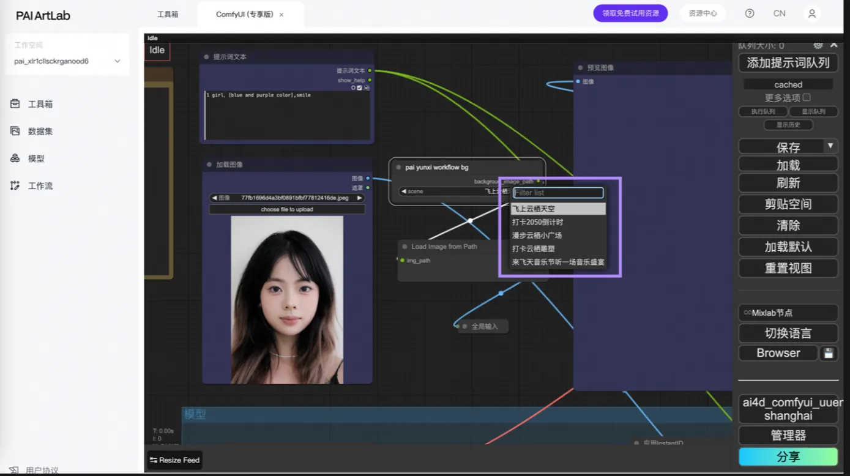Screen dimensions: 850x476
Task: Click the 刷新 button
Action: click(788, 183)
